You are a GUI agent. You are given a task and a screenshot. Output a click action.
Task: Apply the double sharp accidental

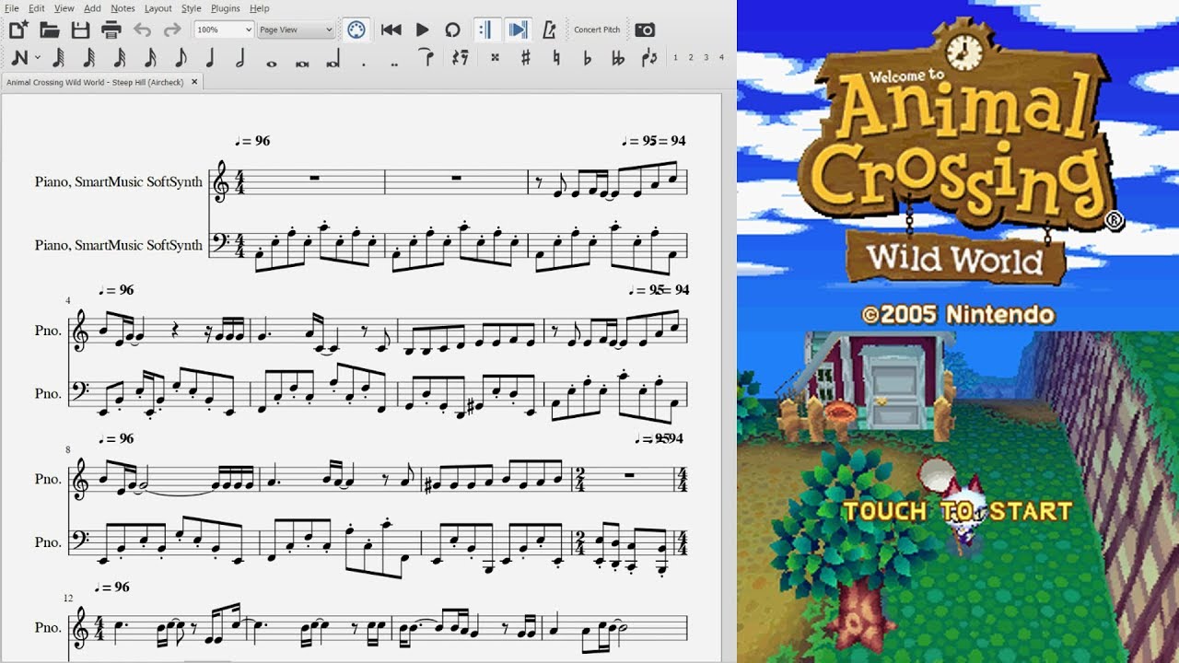(495, 57)
